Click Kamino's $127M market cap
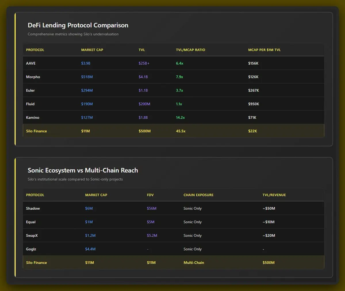The image size is (345, 291). pos(87,117)
